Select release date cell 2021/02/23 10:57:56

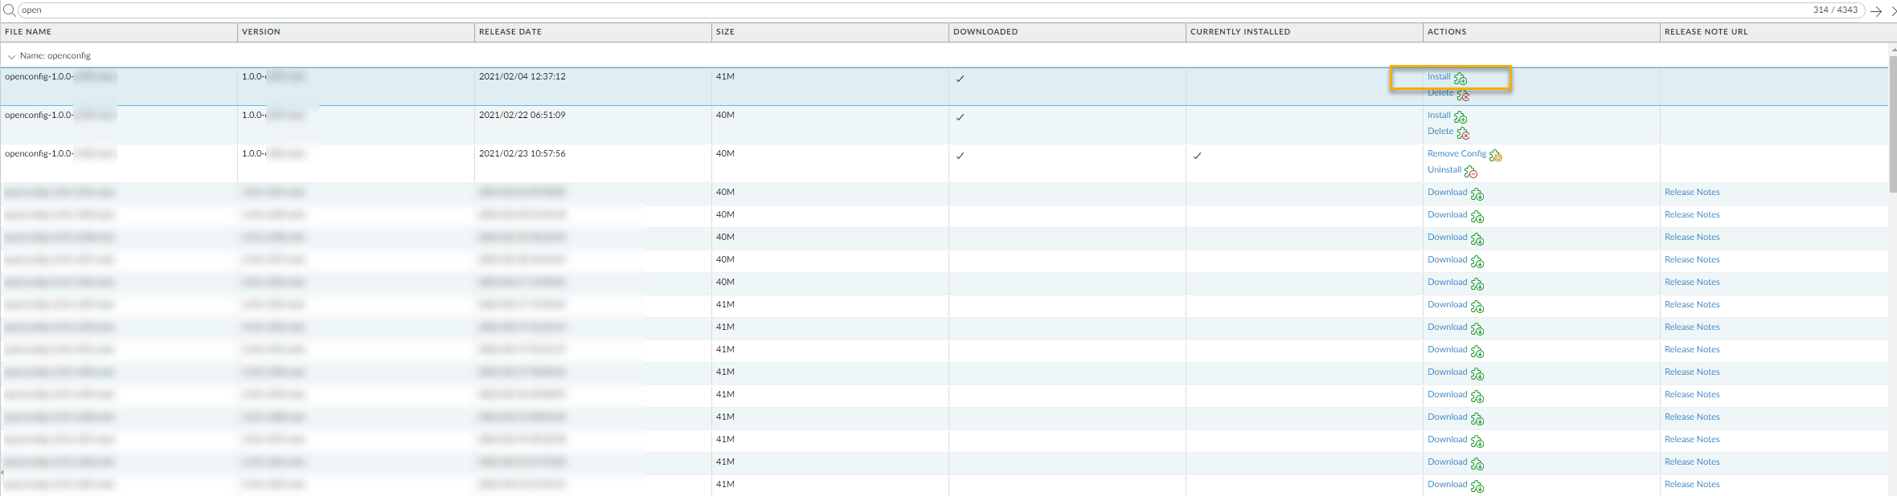(x=522, y=154)
